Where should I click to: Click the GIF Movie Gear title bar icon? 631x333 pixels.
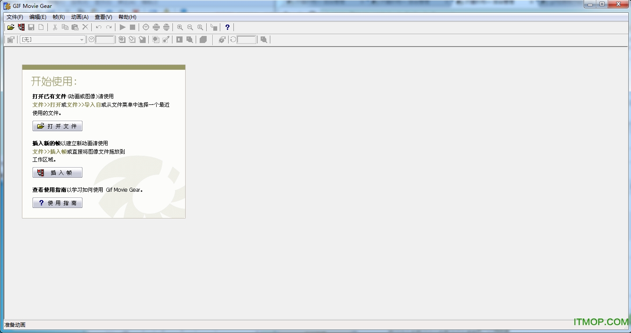(7, 6)
